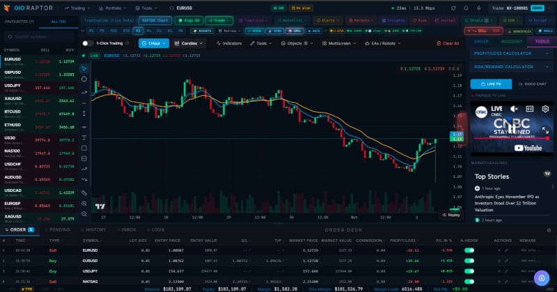Select BTCUSD in the symbol list

click(39, 113)
